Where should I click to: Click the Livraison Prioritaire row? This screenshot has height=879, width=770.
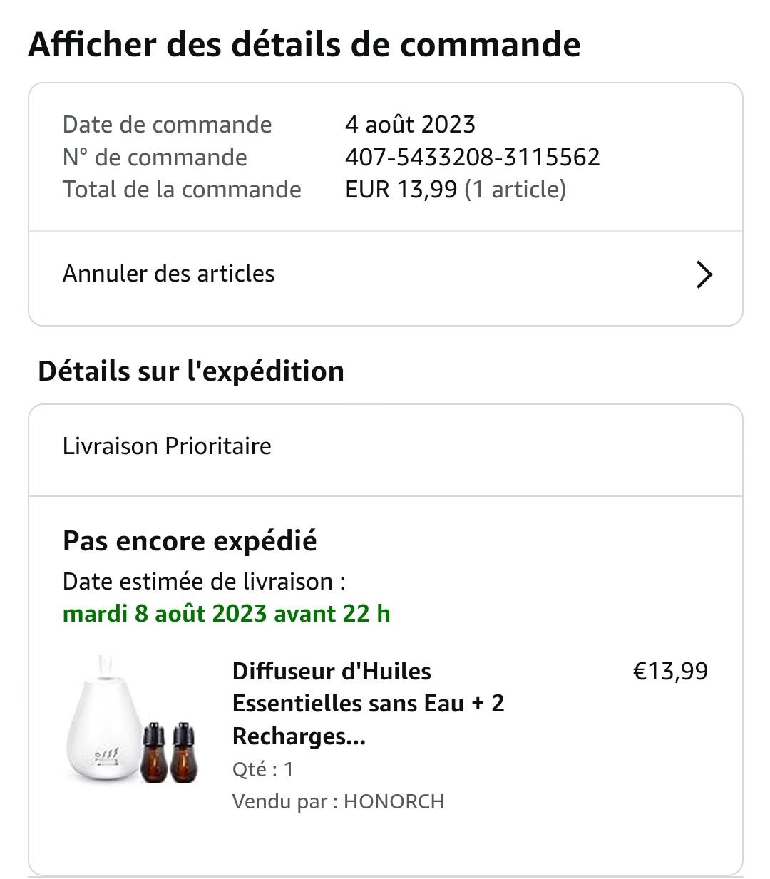coord(168,446)
